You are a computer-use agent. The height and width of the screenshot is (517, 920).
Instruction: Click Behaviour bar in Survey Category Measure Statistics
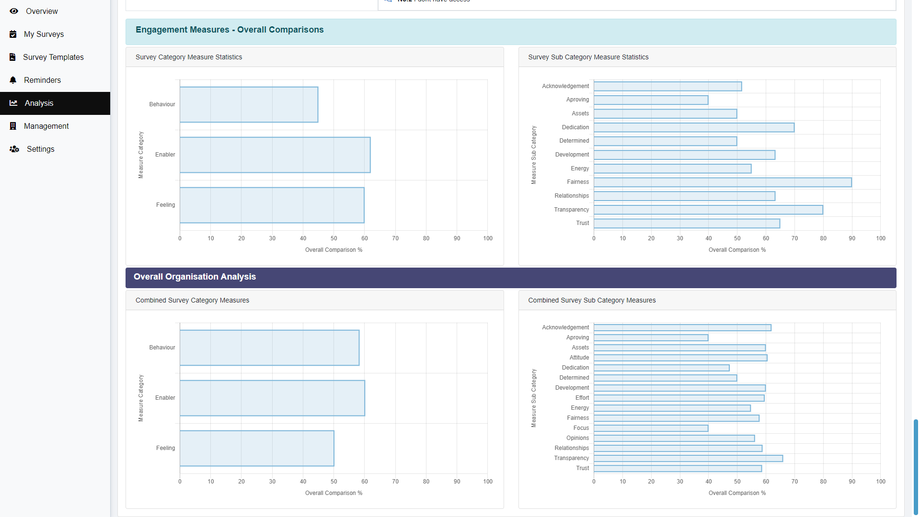(x=249, y=104)
